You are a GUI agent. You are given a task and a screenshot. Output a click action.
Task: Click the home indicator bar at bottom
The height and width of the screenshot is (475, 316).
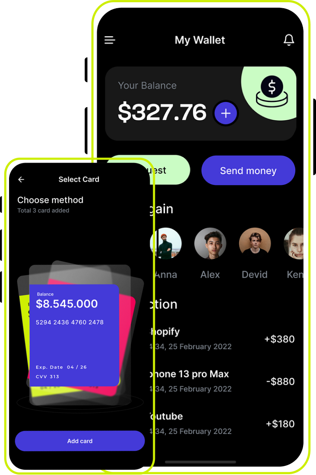click(200, 462)
